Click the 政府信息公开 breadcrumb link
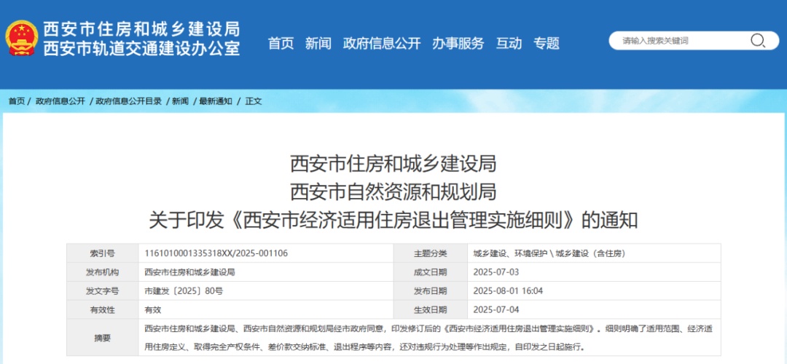The image size is (787, 364). click(x=60, y=101)
